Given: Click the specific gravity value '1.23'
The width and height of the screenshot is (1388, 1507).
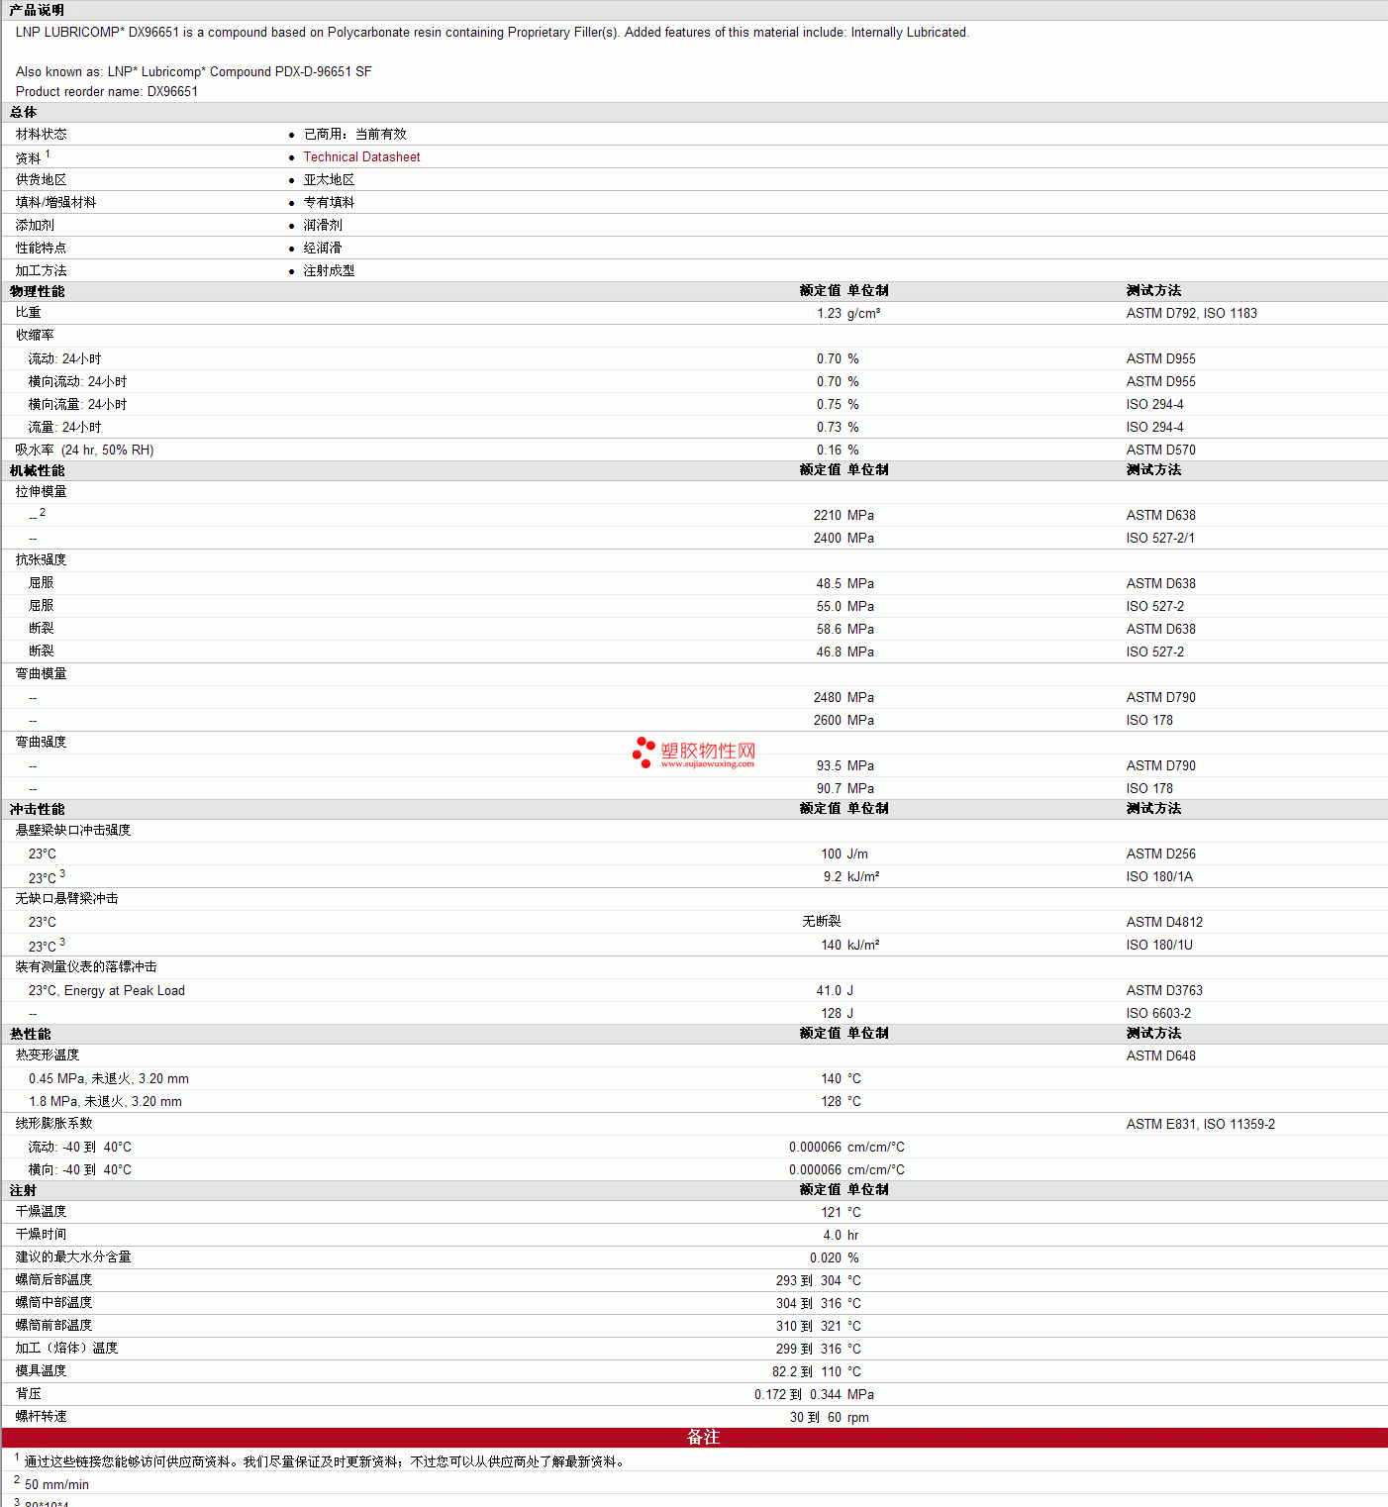Looking at the screenshot, I should (x=829, y=313).
